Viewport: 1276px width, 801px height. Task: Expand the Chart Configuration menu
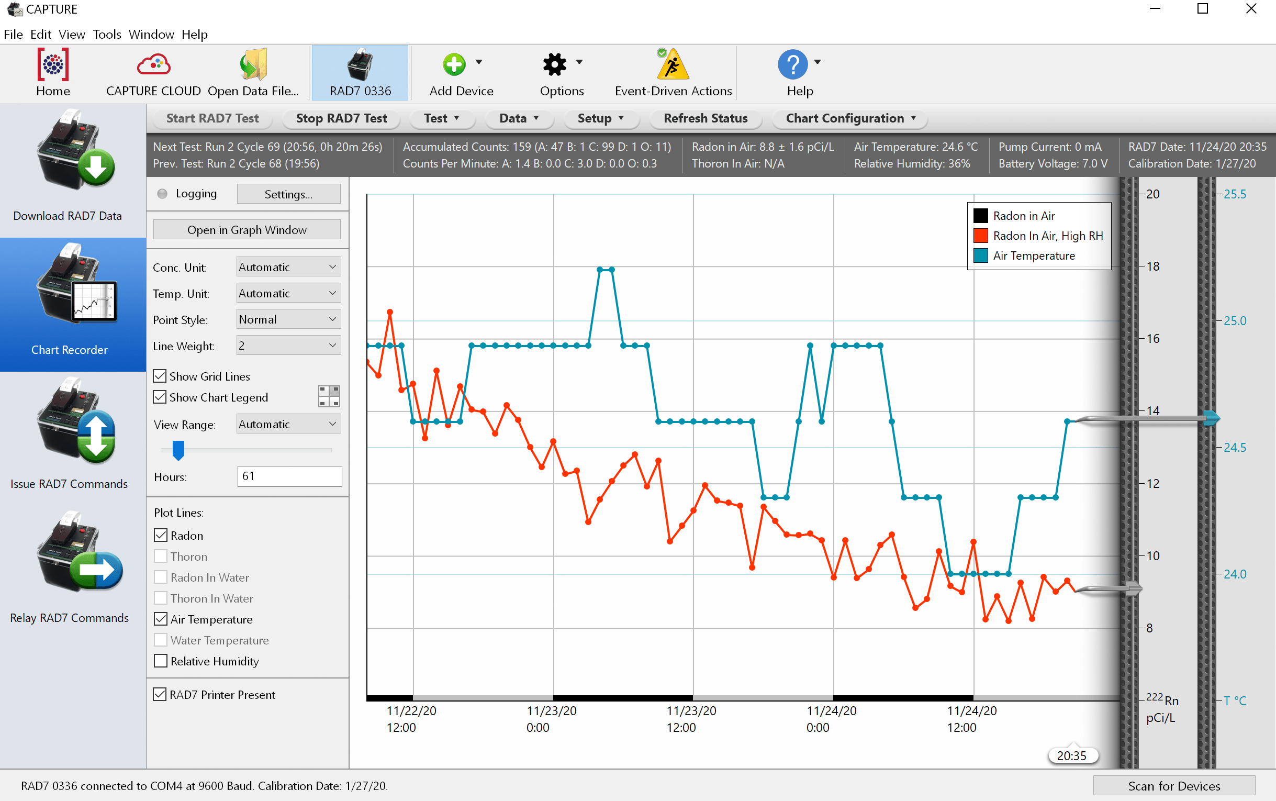tap(850, 118)
